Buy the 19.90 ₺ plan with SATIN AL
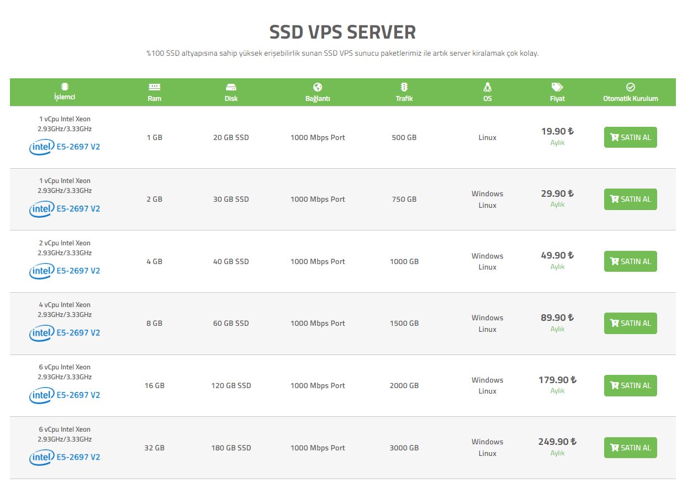 pyautogui.click(x=631, y=137)
